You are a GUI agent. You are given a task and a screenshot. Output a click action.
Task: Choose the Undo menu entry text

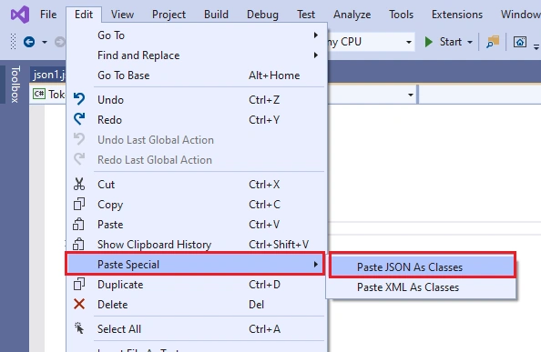pos(110,100)
